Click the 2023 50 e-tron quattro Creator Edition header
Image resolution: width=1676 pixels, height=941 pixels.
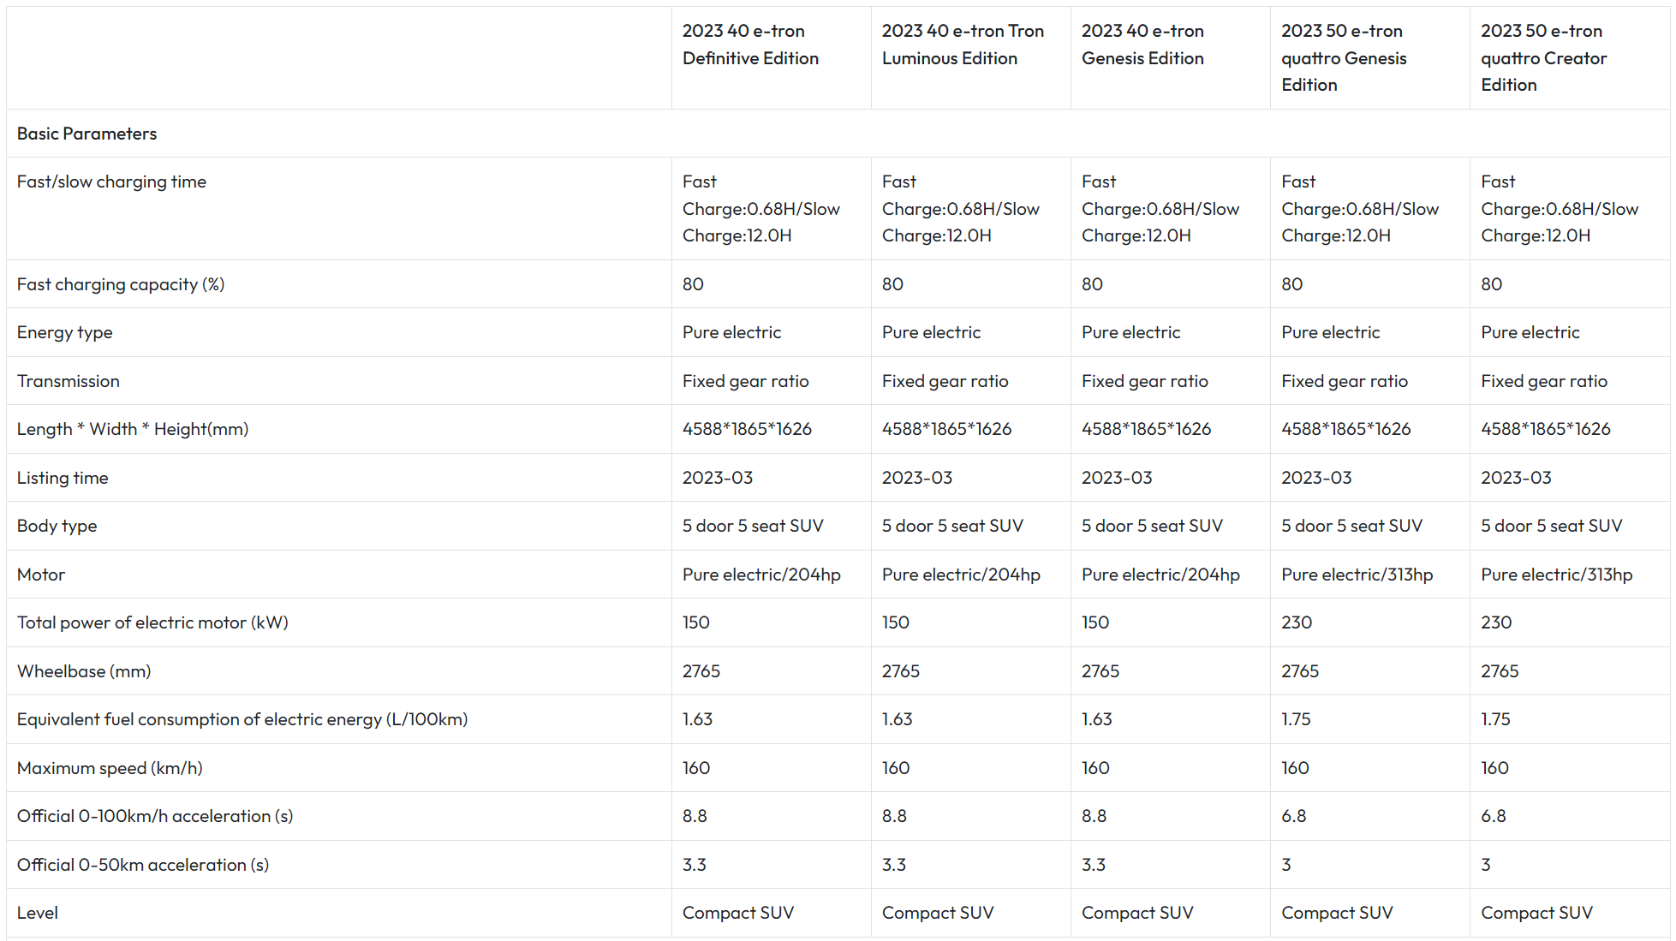[x=1543, y=58]
